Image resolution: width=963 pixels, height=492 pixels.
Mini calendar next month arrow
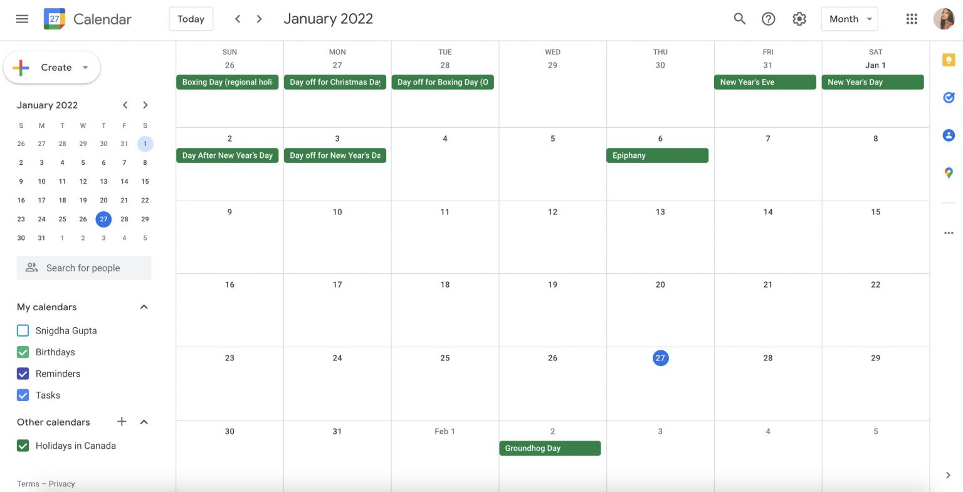click(x=145, y=105)
